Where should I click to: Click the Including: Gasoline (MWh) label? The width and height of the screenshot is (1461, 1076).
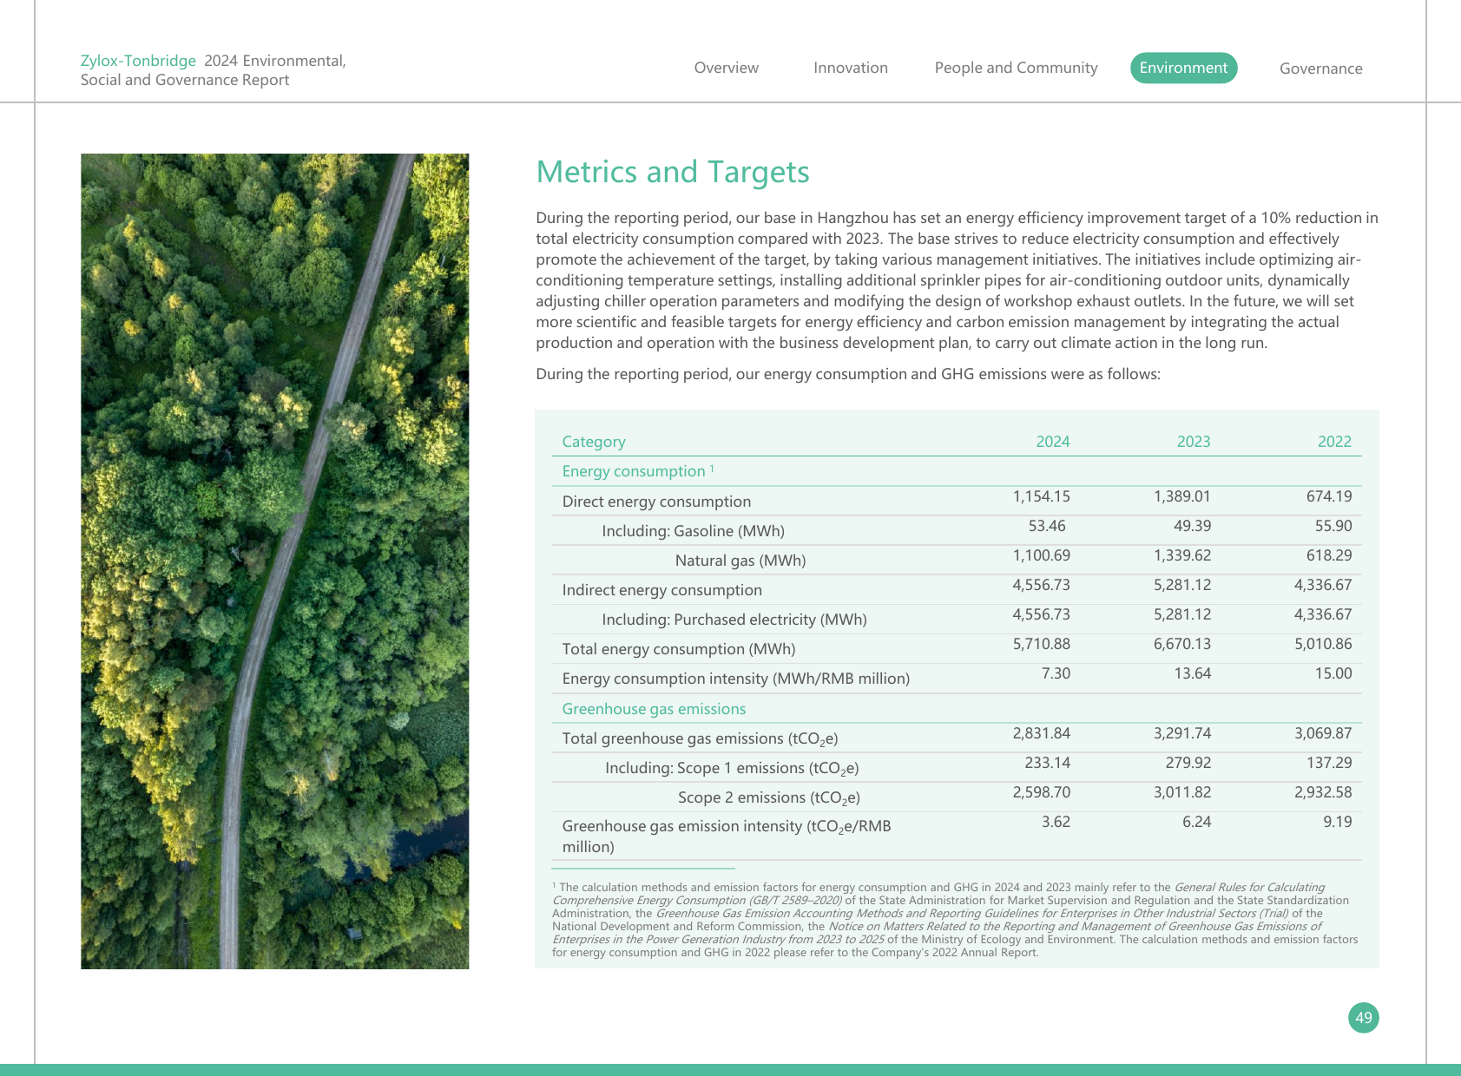click(x=693, y=531)
